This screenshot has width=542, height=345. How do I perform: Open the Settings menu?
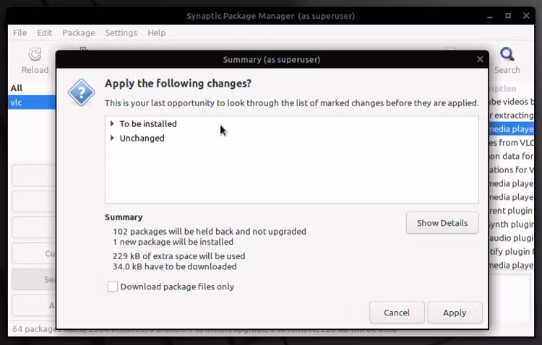[x=121, y=32]
